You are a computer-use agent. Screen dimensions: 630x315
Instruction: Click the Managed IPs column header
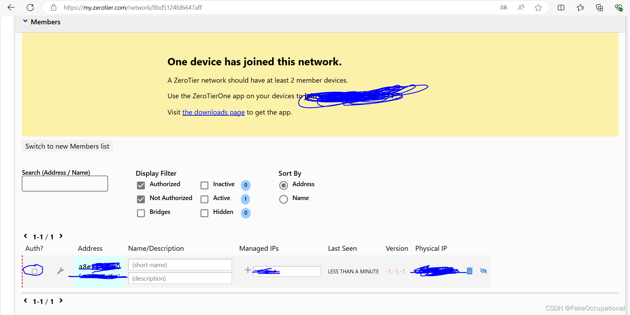pyautogui.click(x=259, y=249)
